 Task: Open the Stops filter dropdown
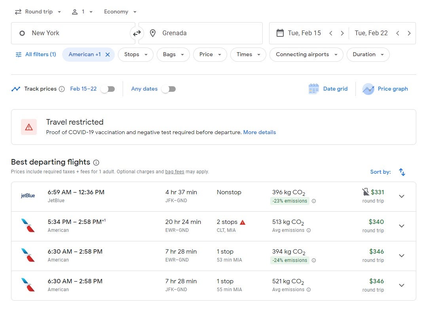click(135, 54)
